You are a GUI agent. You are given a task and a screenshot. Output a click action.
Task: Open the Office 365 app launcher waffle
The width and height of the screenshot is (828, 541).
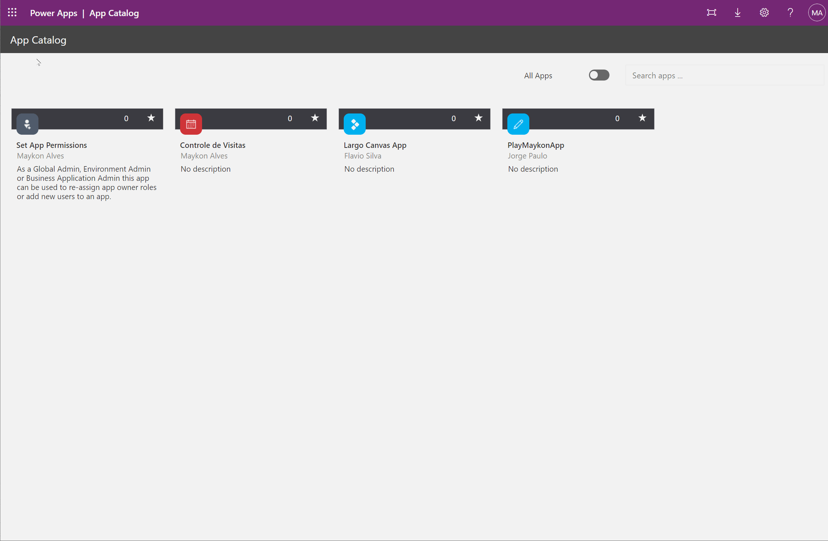(x=12, y=12)
